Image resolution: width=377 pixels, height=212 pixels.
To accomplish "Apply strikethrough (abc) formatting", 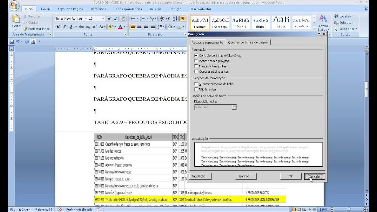I will click(x=81, y=27).
